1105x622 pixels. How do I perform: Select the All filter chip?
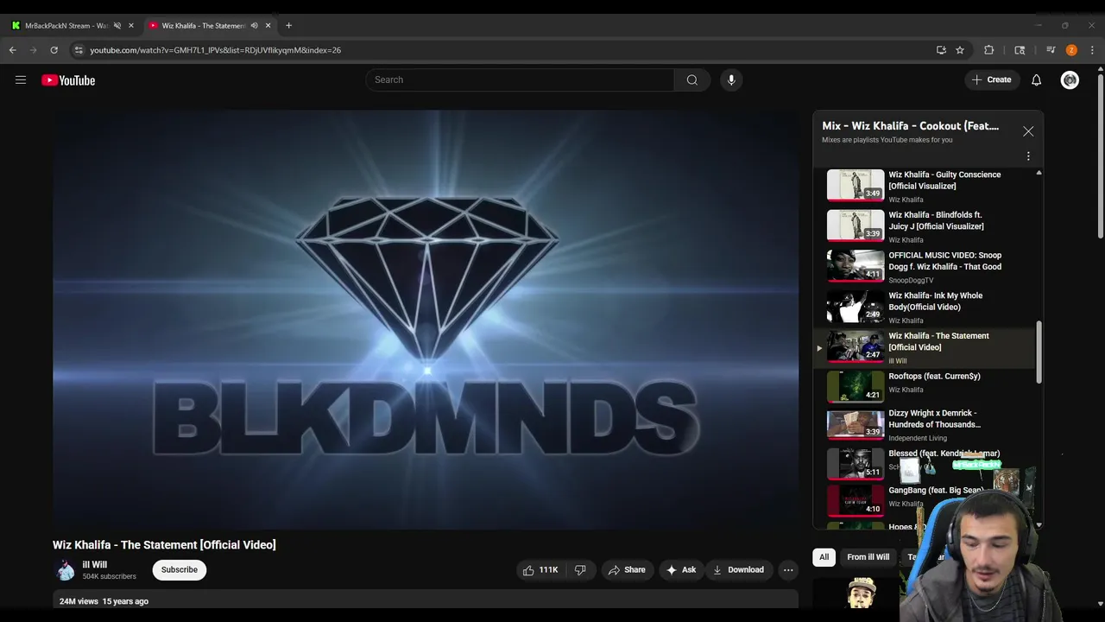pos(824,557)
